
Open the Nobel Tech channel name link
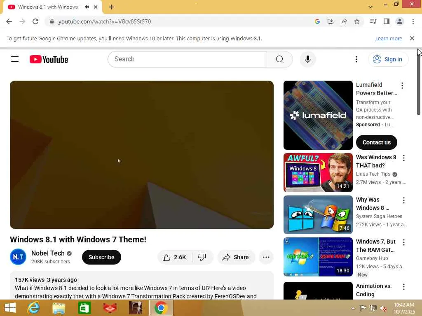coord(48,253)
